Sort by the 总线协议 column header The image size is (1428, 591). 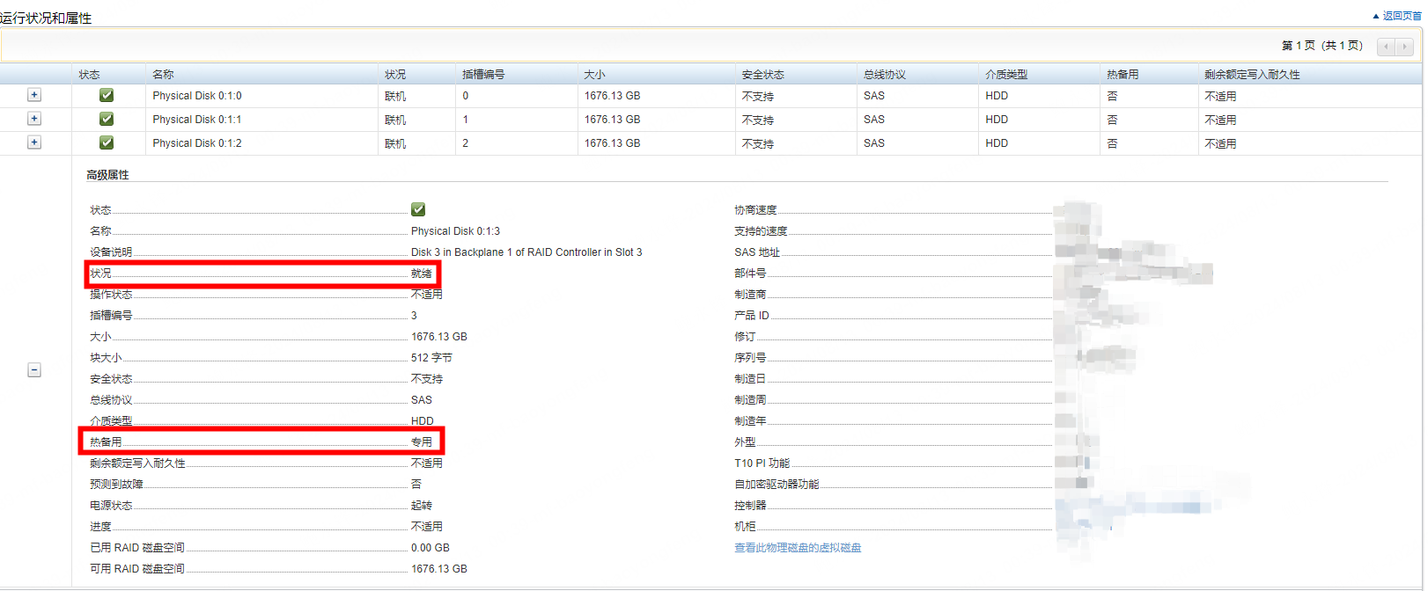(x=885, y=75)
